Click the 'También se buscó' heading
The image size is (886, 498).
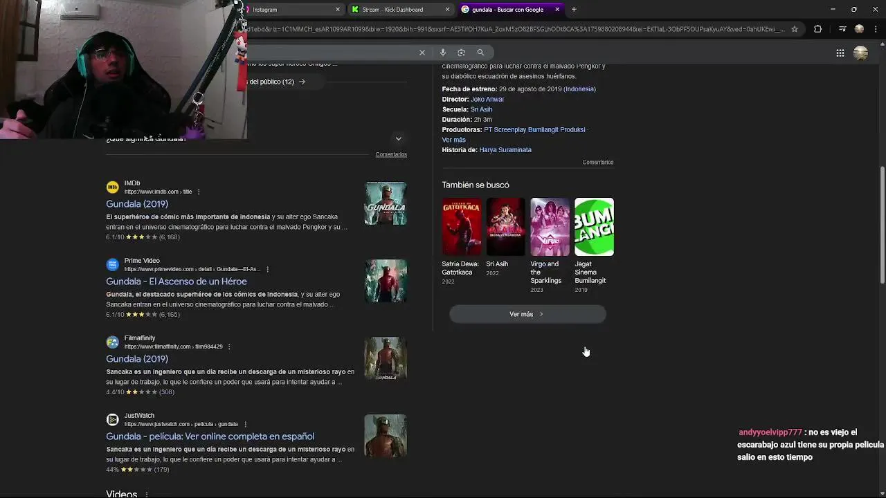[x=476, y=185]
